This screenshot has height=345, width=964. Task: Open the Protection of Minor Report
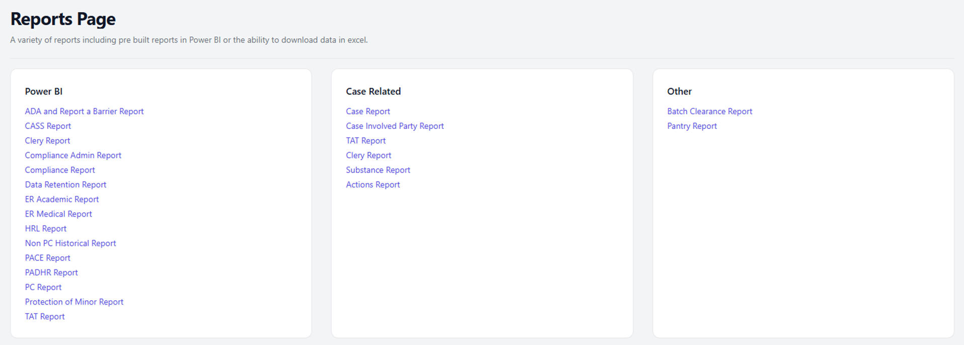[74, 301]
